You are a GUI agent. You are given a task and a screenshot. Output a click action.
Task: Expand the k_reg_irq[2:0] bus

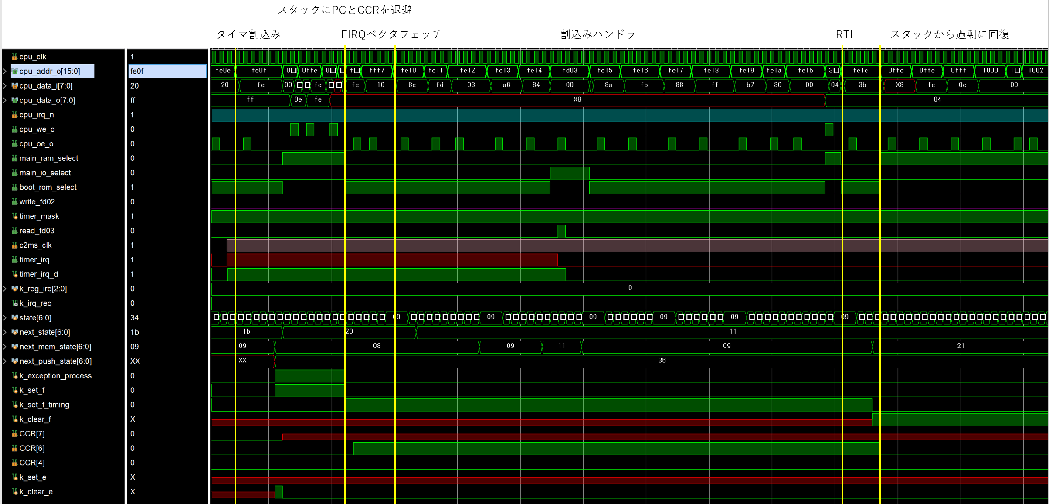click(x=5, y=289)
